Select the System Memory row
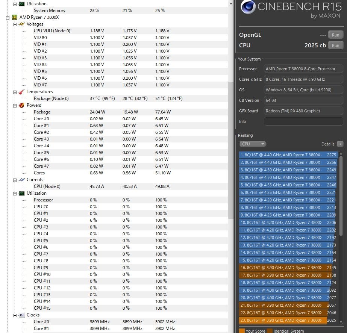The height and width of the screenshot is (333, 347). 130,11
